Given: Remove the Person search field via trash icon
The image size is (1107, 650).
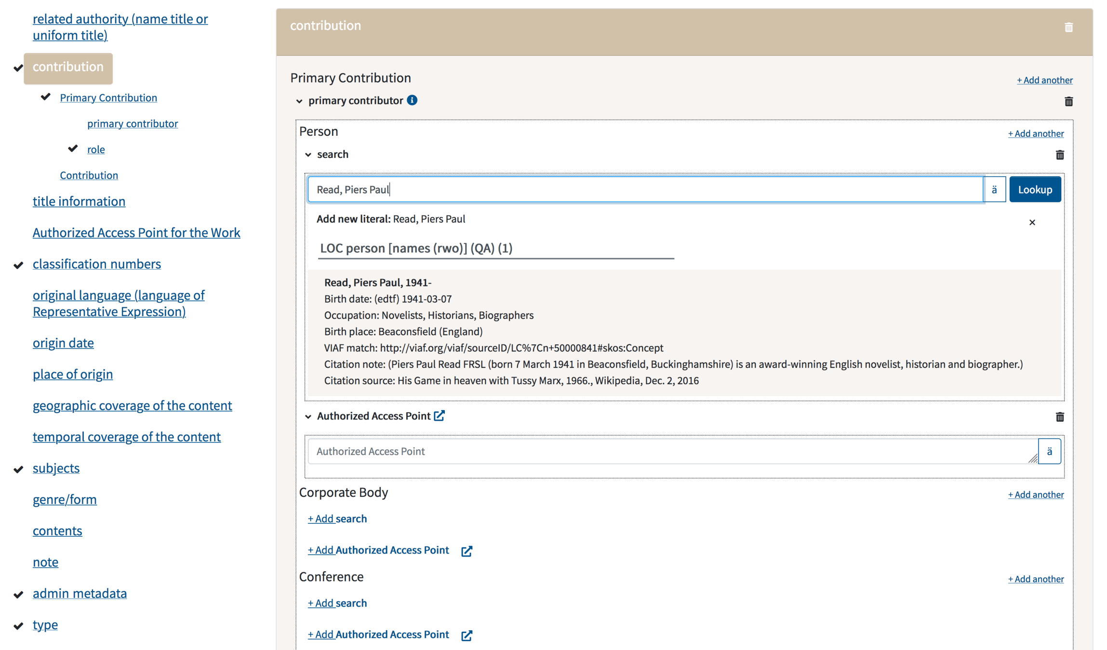Looking at the screenshot, I should click(1060, 155).
